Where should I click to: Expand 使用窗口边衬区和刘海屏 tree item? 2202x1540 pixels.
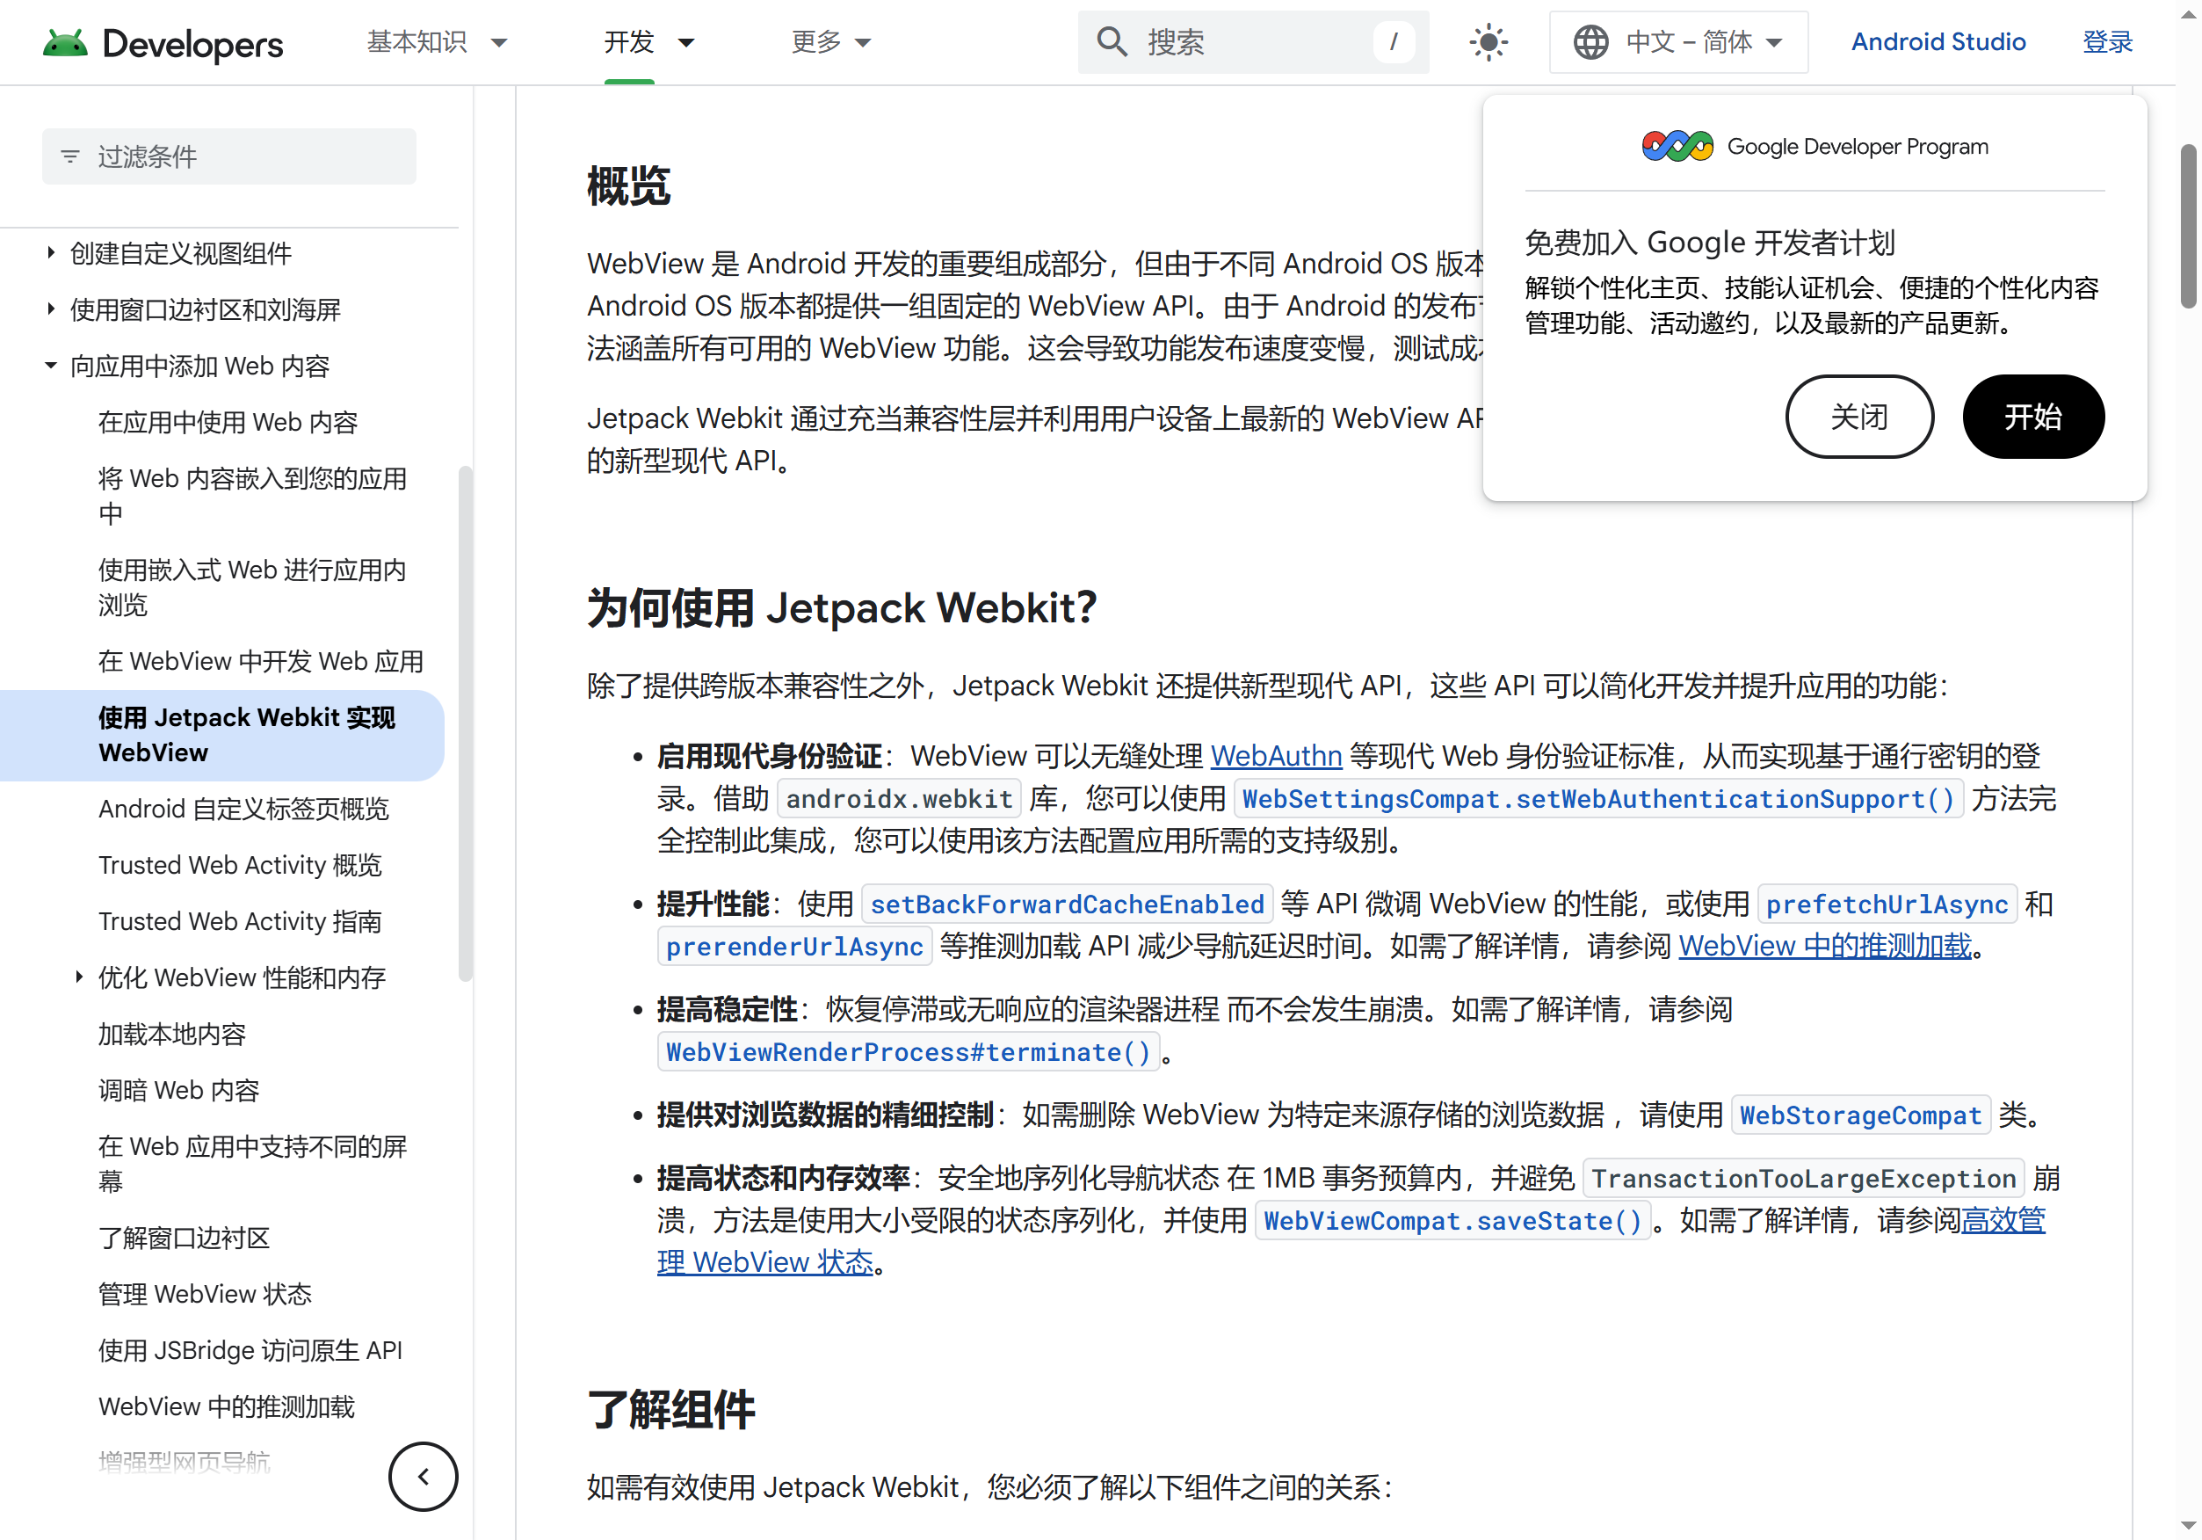click(x=51, y=309)
